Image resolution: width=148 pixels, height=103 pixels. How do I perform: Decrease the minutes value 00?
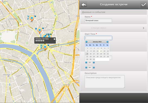tap(86, 67)
